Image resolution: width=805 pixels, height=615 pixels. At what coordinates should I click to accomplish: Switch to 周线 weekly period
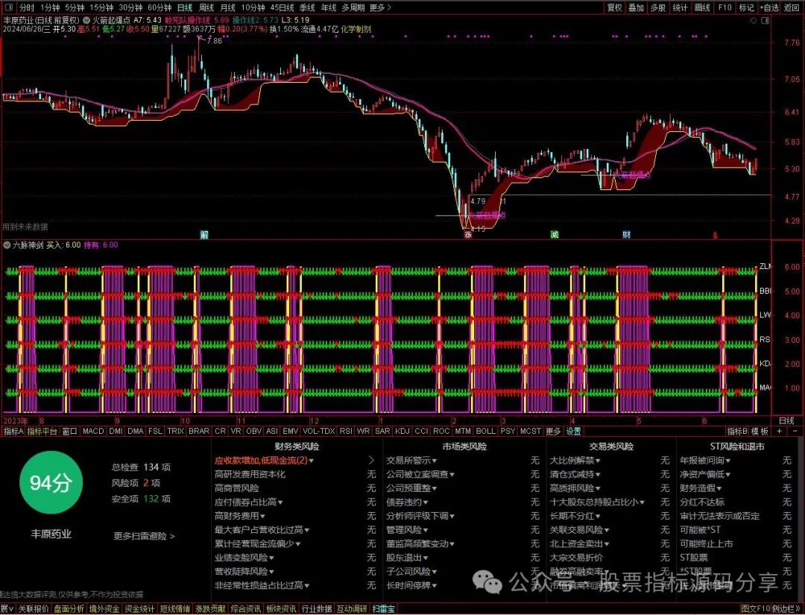click(206, 7)
